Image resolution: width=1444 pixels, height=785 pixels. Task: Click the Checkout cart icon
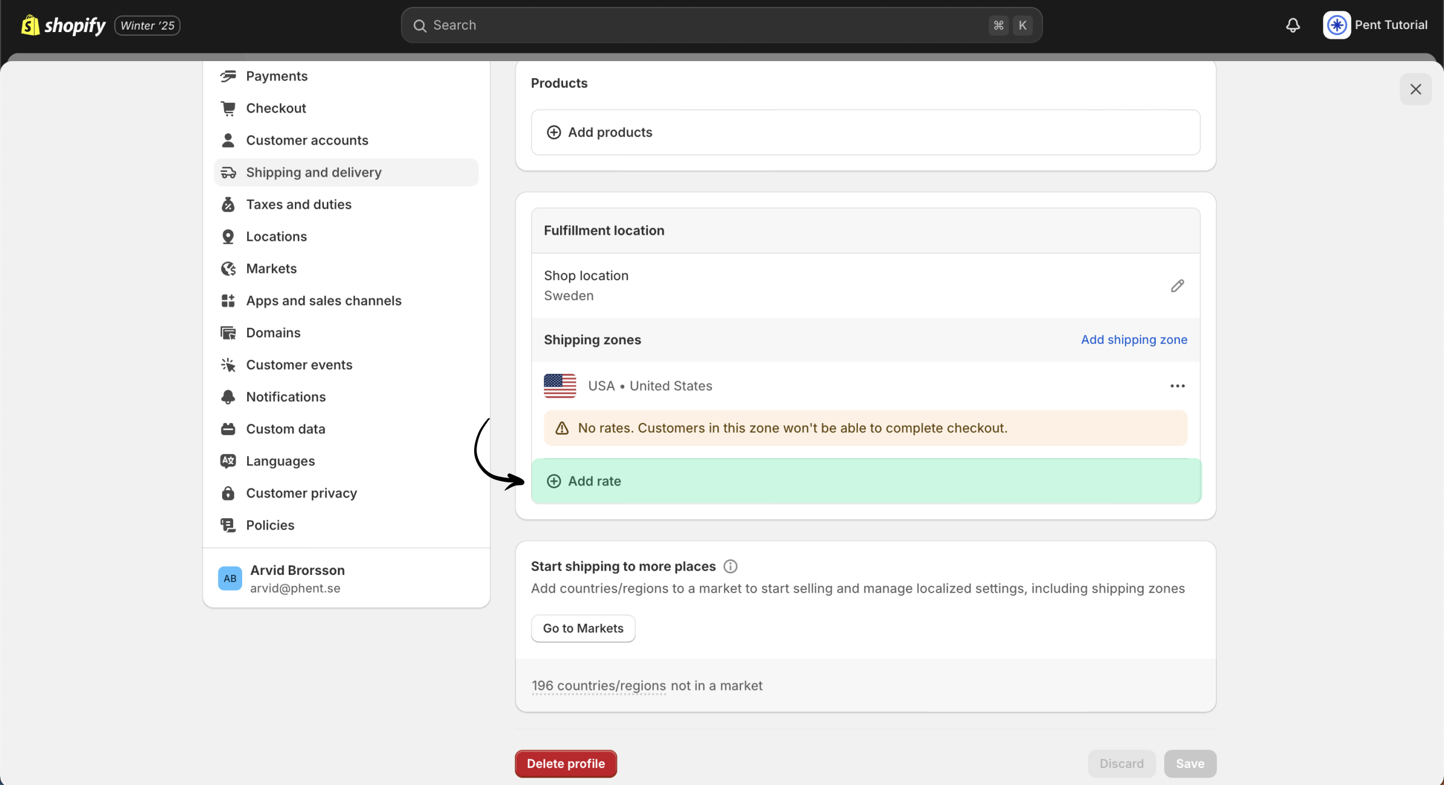pyautogui.click(x=228, y=108)
